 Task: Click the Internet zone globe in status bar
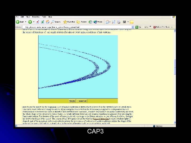(x=154, y=126)
